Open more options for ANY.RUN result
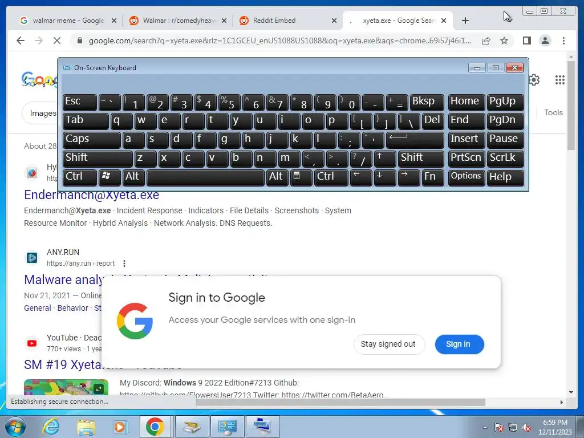Screen dimensions: 584x438 124,263
